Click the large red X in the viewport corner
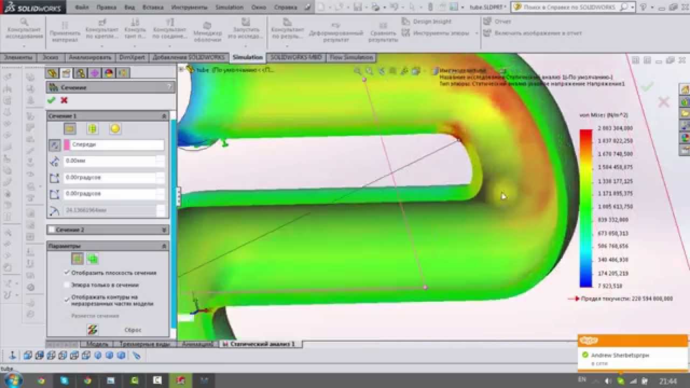The width and height of the screenshot is (690, 388). click(x=664, y=101)
